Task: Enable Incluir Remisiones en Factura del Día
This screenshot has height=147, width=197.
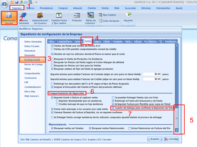Action: 130,128
